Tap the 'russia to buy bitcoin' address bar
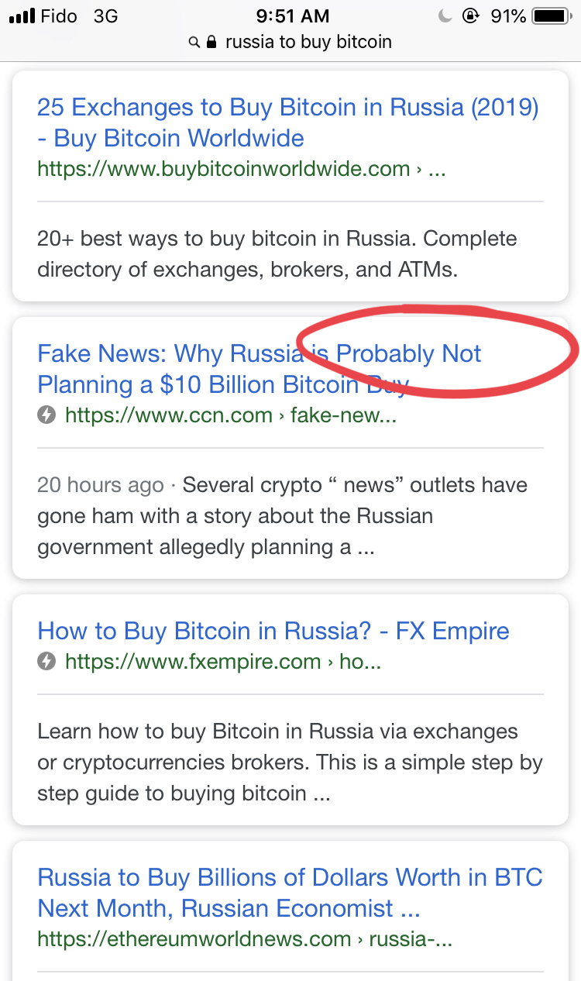The width and height of the screenshot is (581, 981). click(x=308, y=42)
